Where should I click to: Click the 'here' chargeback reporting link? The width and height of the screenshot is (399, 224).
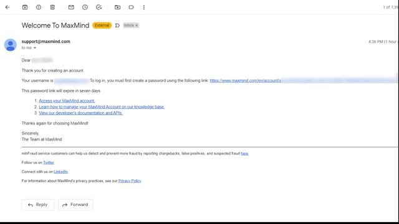point(244,154)
